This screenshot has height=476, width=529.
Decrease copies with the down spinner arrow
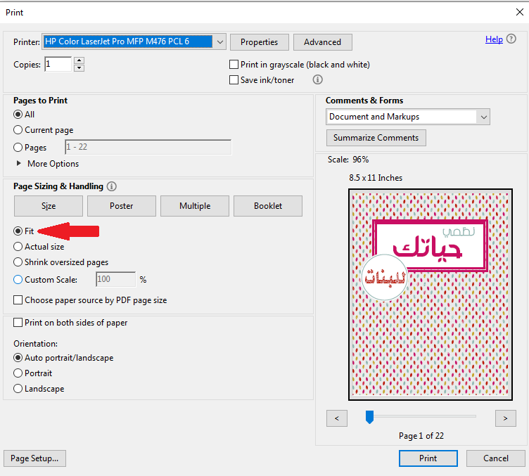point(79,68)
